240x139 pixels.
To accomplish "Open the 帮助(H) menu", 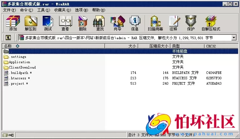I will (99, 10).
